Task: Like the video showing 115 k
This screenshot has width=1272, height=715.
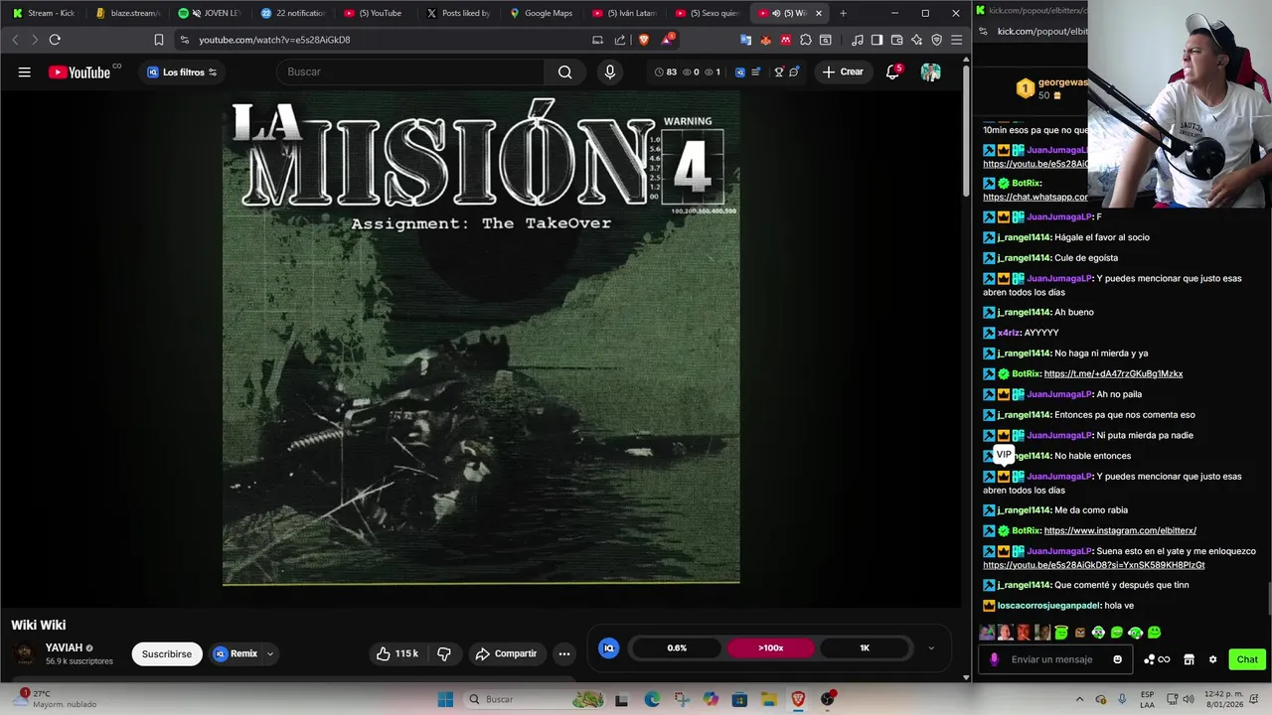Action: (397, 653)
